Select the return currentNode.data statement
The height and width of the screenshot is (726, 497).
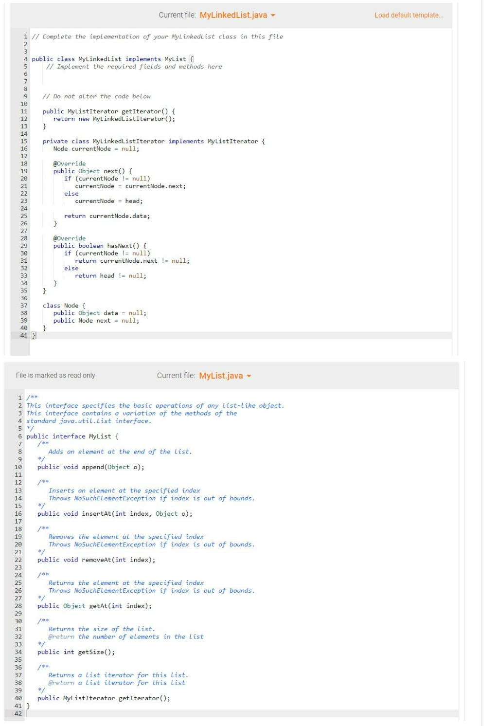(107, 216)
